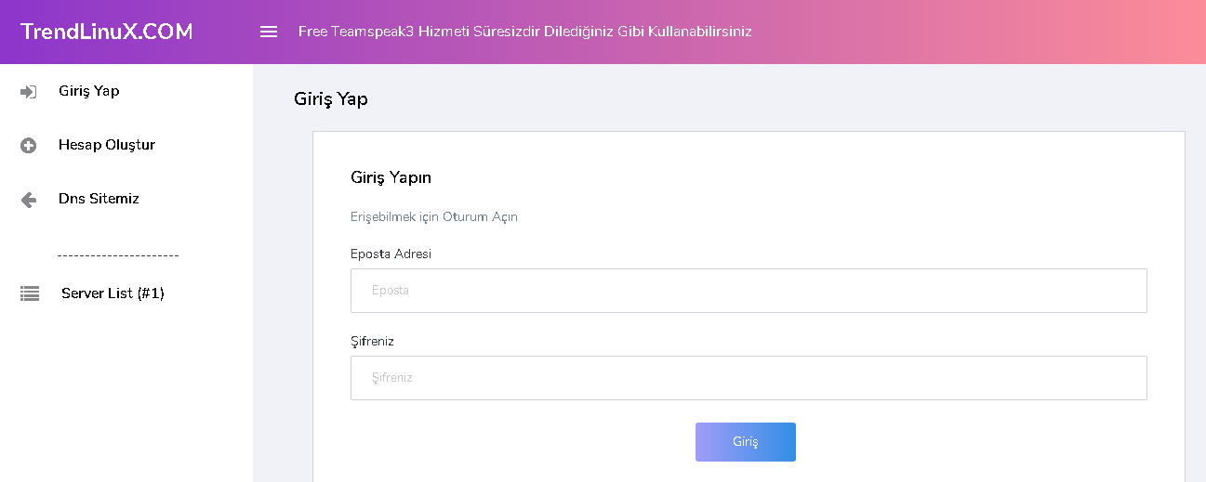Click the left arrow icon beside Dns Sitemiz

click(x=29, y=200)
